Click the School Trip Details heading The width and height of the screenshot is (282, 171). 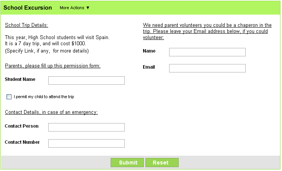pos(26,25)
